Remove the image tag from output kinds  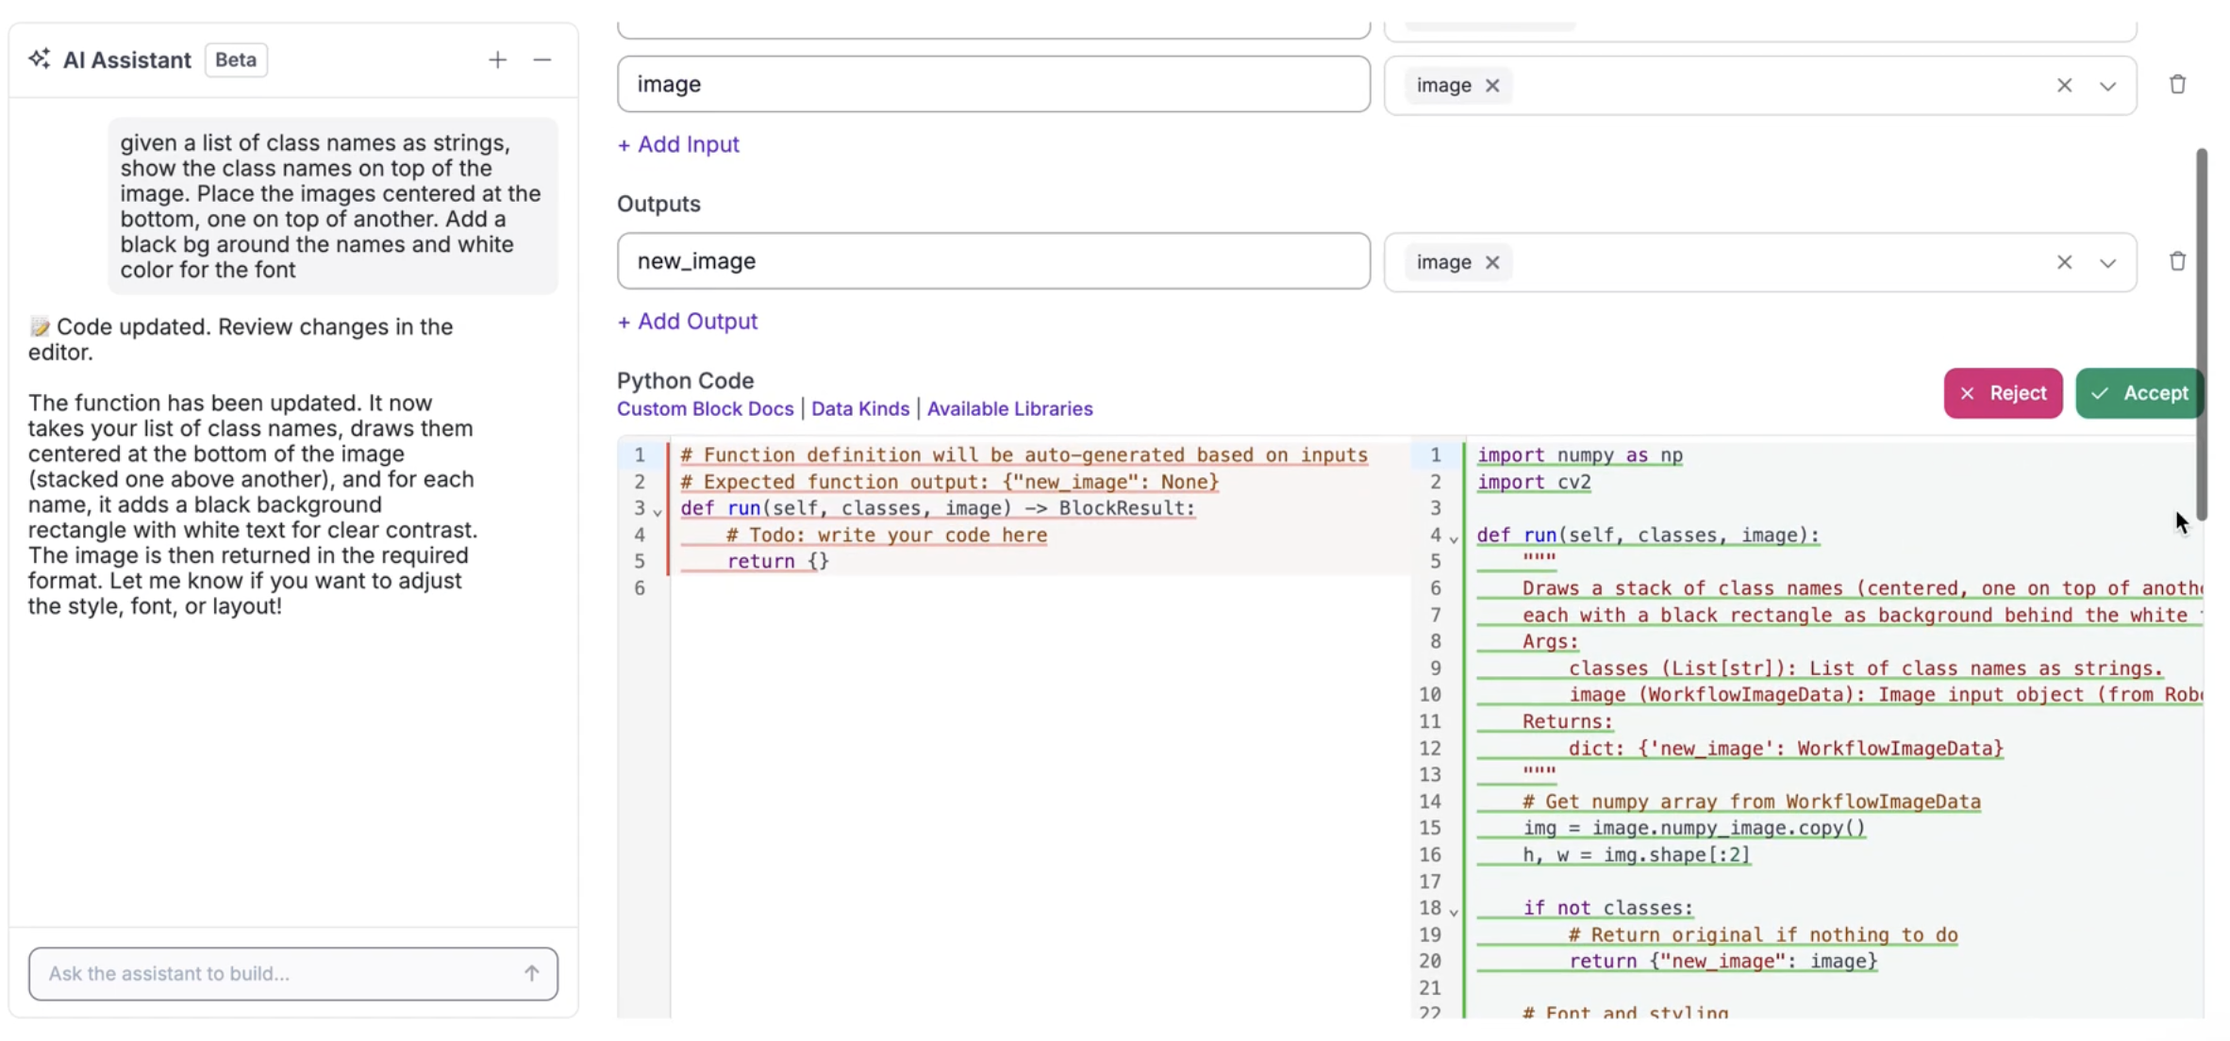[1492, 263]
